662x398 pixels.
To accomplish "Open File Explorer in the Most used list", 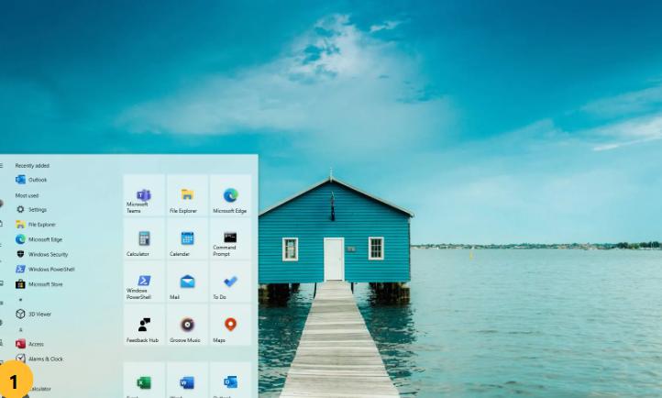I will pos(36,225).
